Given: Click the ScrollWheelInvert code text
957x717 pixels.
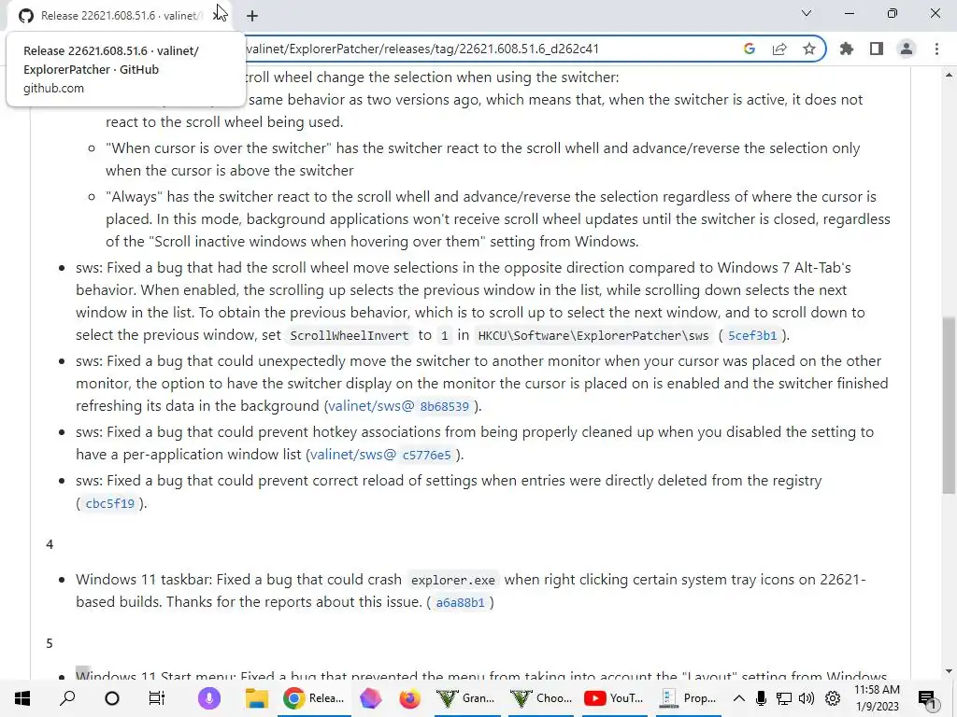Looking at the screenshot, I should 350,335.
